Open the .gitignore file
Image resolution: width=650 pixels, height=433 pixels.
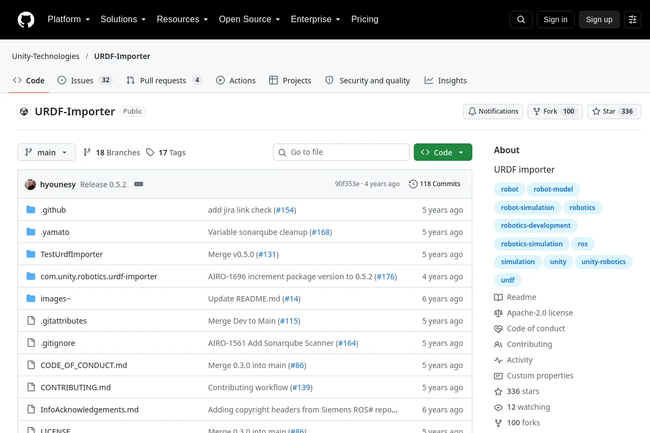[57, 343]
